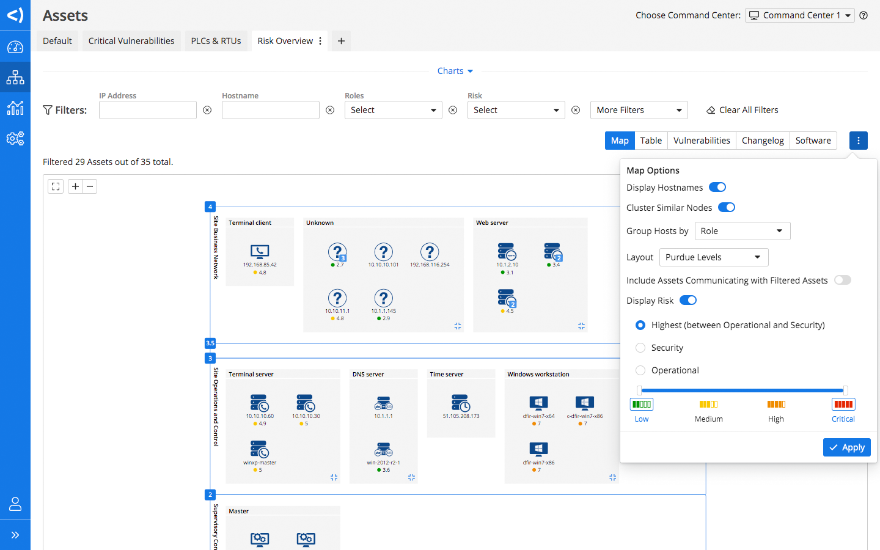880x550 pixels.
Task: Open the Group Hosts by Role dropdown
Action: click(x=742, y=231)
